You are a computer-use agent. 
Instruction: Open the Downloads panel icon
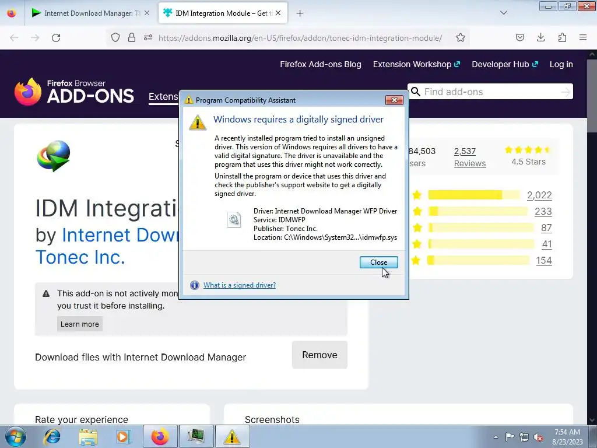tap(540, 37)
